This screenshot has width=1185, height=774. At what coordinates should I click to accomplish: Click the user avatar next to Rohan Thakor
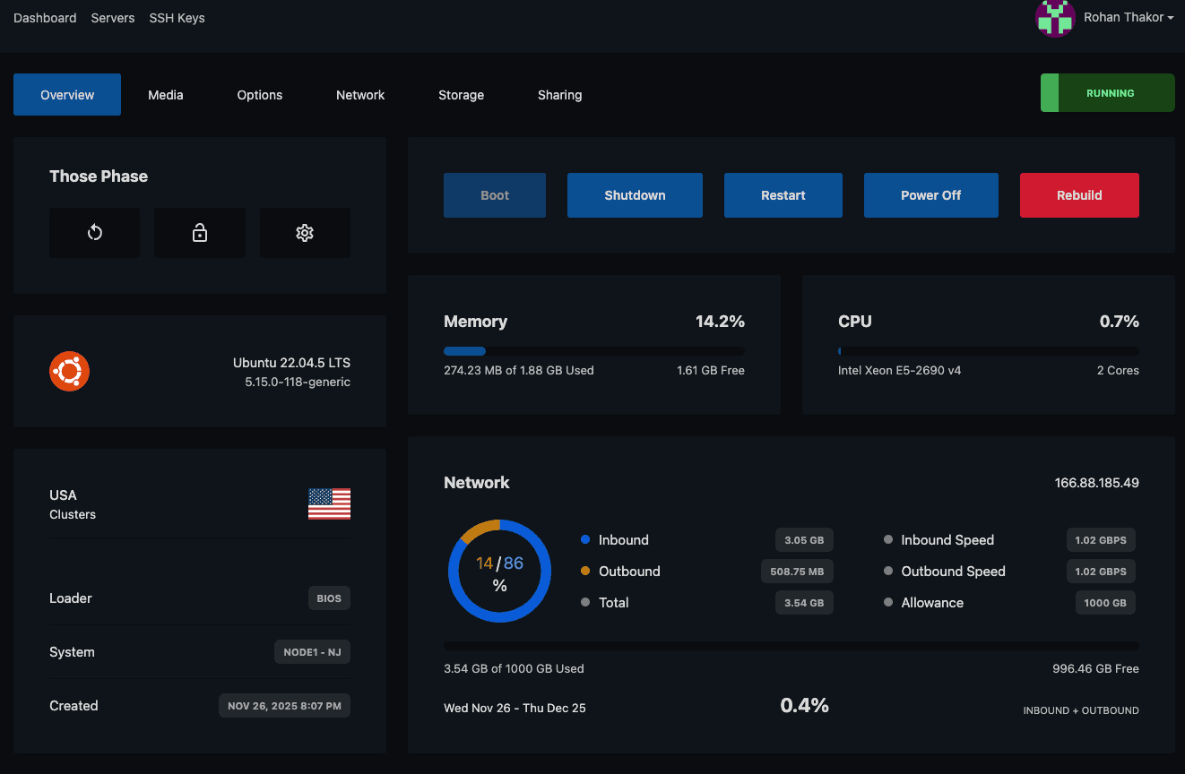tap(1055, 17)
